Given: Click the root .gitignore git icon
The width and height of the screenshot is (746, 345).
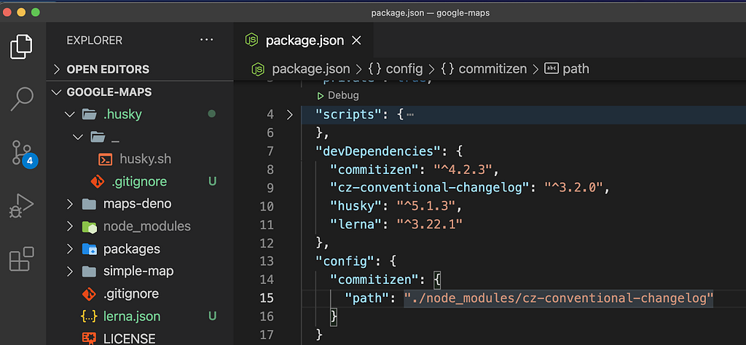Looking at the screenshot, I should tap(89, 294).
